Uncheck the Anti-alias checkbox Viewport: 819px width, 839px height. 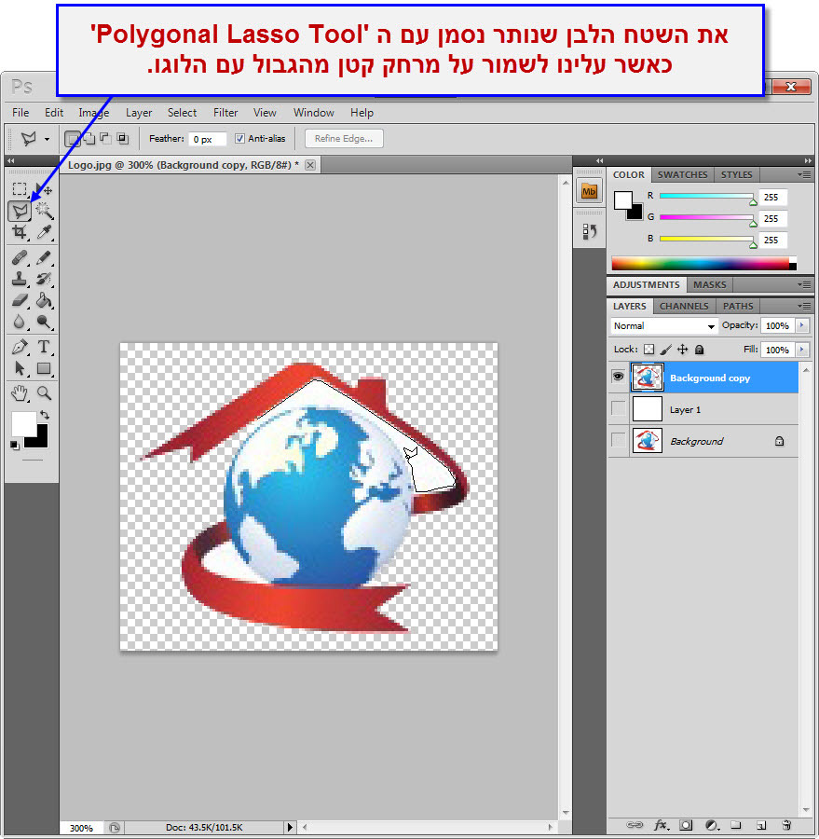[x=239, y=139]
